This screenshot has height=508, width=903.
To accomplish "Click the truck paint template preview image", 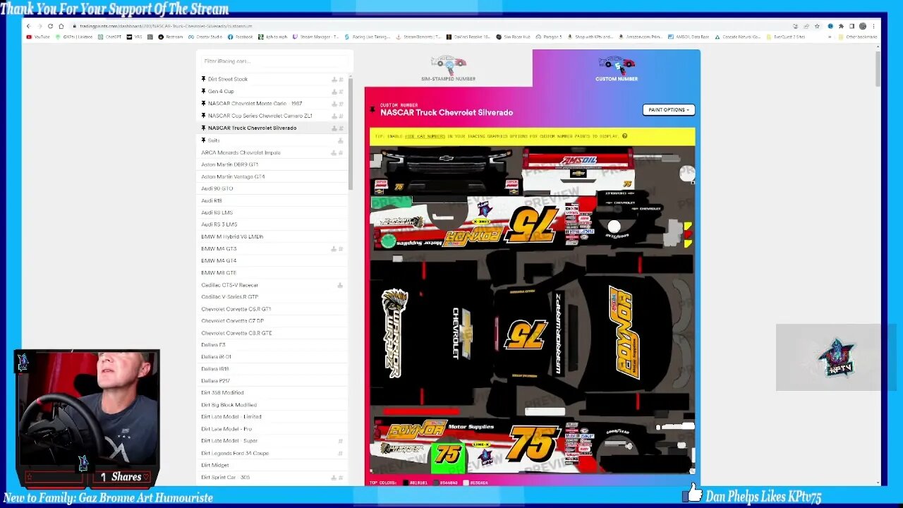I will click(533, 310).
